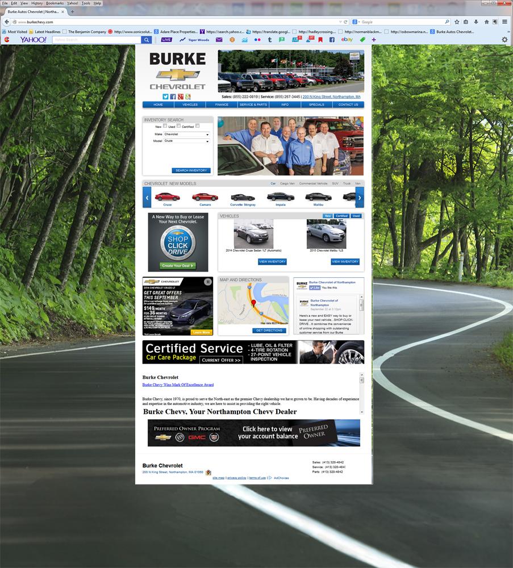The height and width of the screenshot is (568, 513).
Task: Select the VEHICLES navigation tab
Action: 190,105
